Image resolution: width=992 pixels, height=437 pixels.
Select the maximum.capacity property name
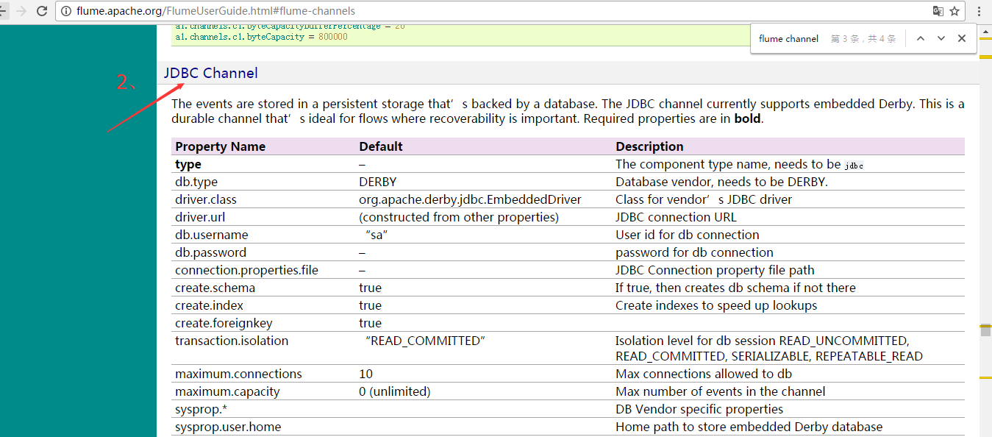(227, 391)
